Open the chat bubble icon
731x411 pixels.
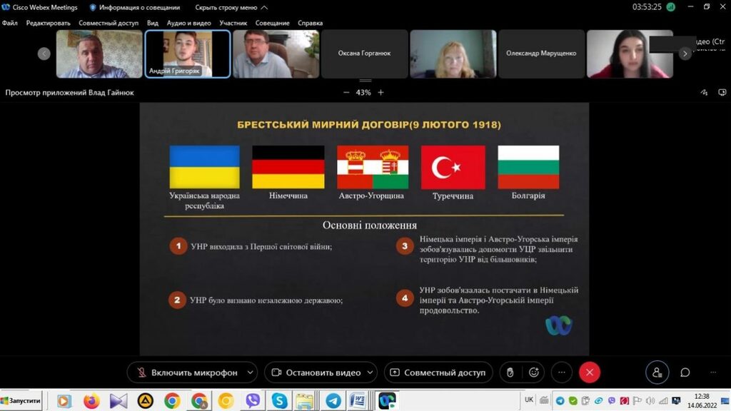685,372
